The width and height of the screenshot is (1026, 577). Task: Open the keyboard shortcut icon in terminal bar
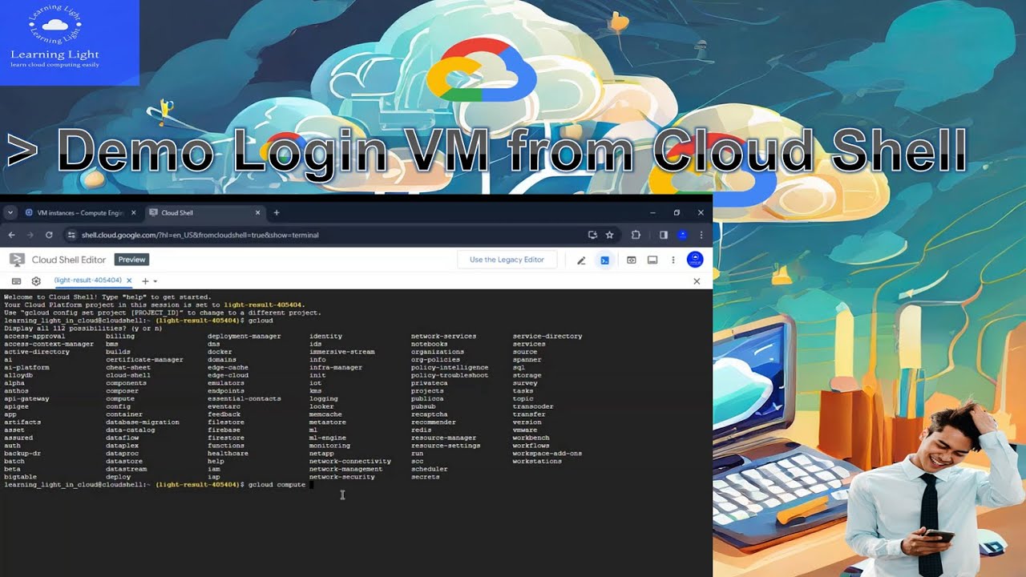(x=16, y=281)
